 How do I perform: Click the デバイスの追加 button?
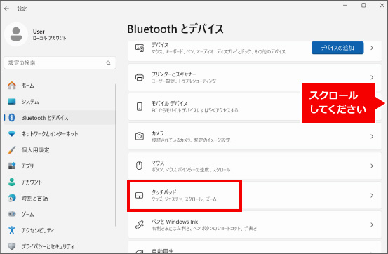coord(337,48)
